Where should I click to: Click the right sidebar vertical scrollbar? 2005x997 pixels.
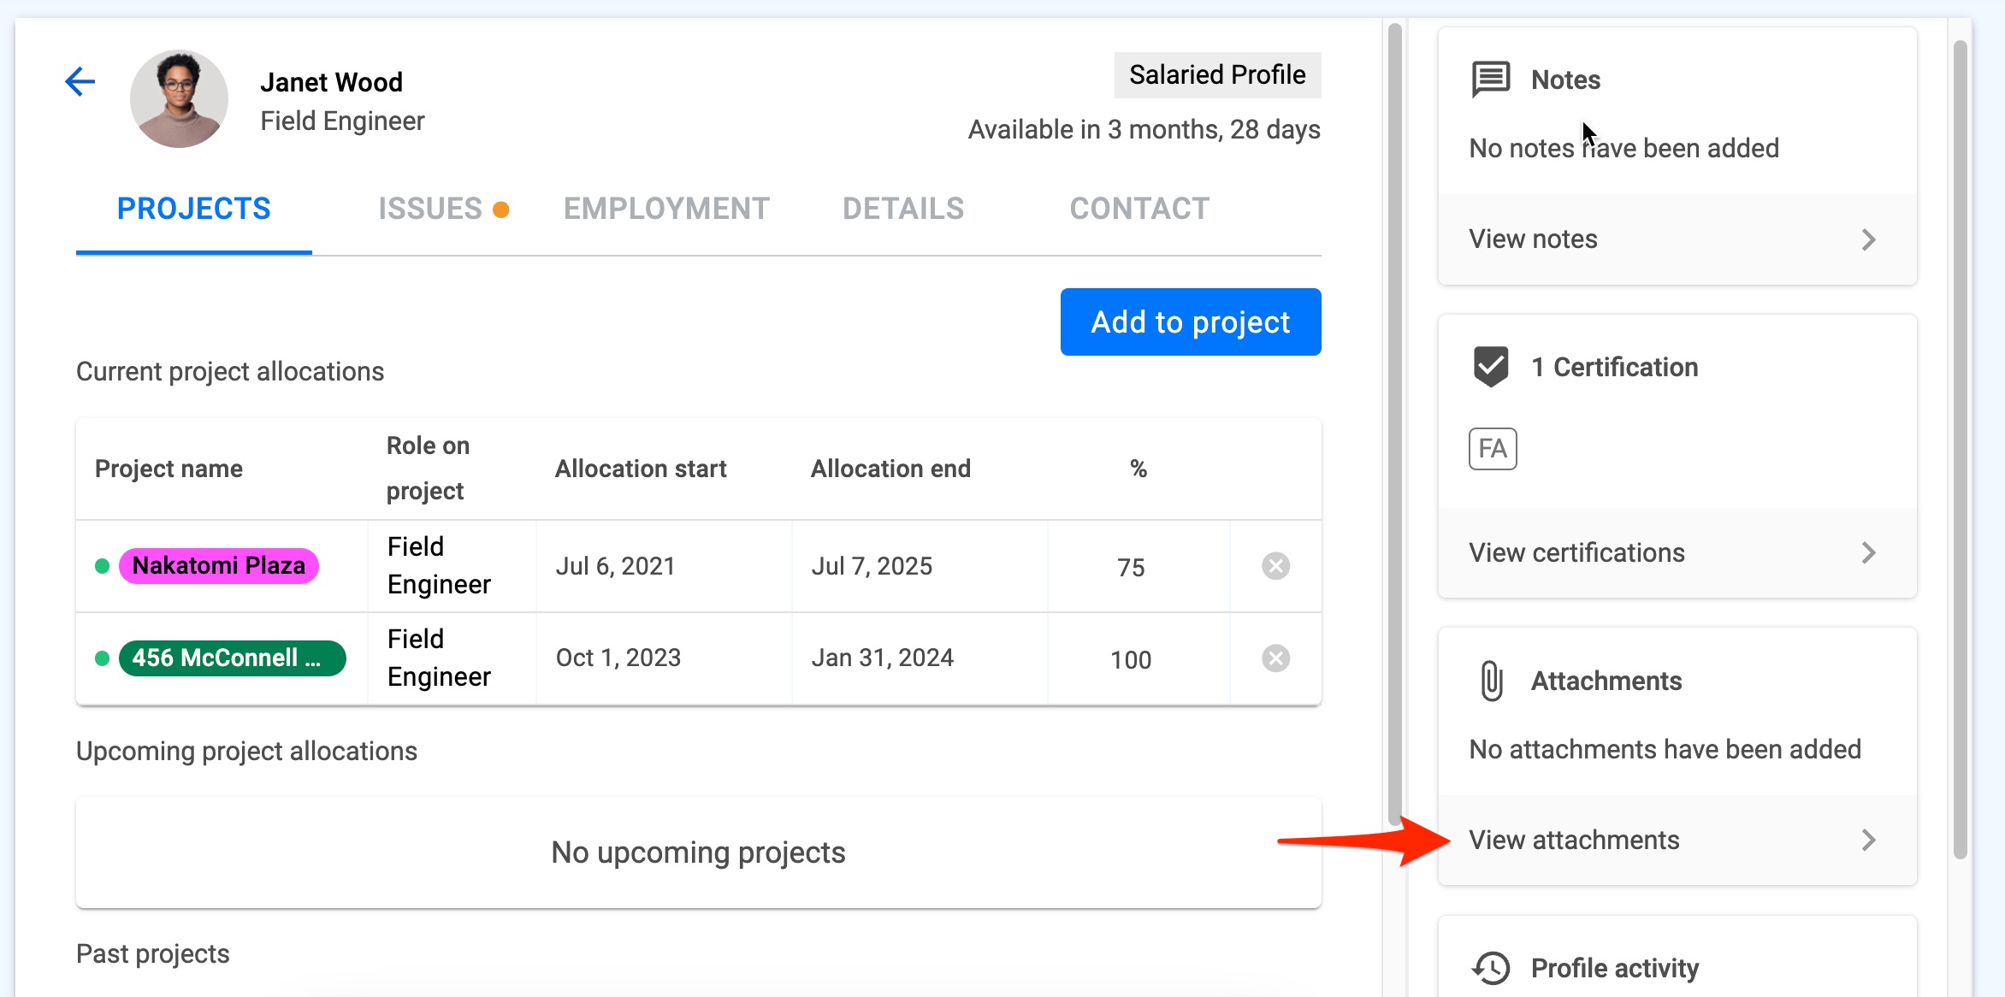pos(1961,449)
